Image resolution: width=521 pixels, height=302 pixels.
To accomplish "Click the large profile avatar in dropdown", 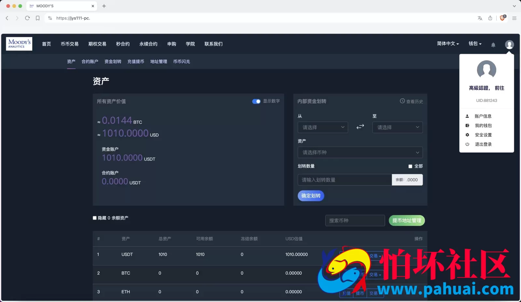I will tap(486, 70).
